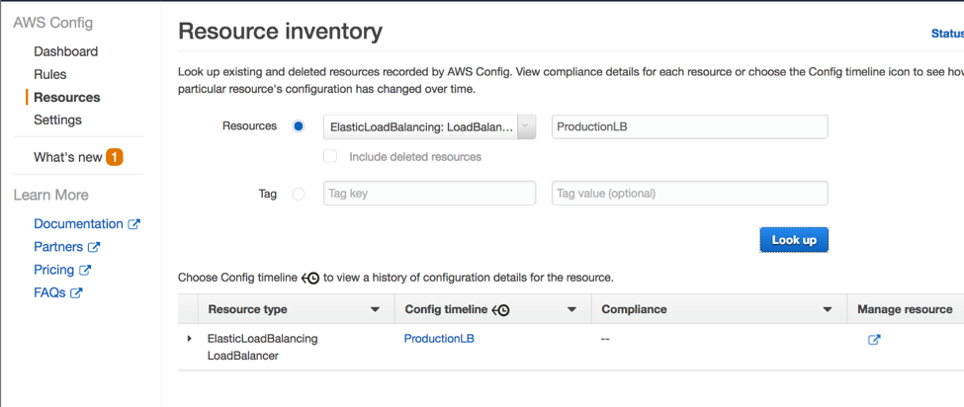Click the Config timeline clock icon in column header
The width and height of the screenshot is (964, 407).
click(501, 310)
